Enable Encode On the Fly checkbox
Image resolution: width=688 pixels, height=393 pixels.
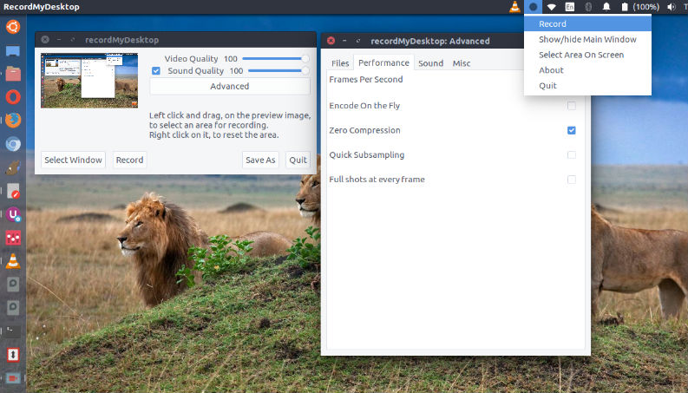pos(571,106)
